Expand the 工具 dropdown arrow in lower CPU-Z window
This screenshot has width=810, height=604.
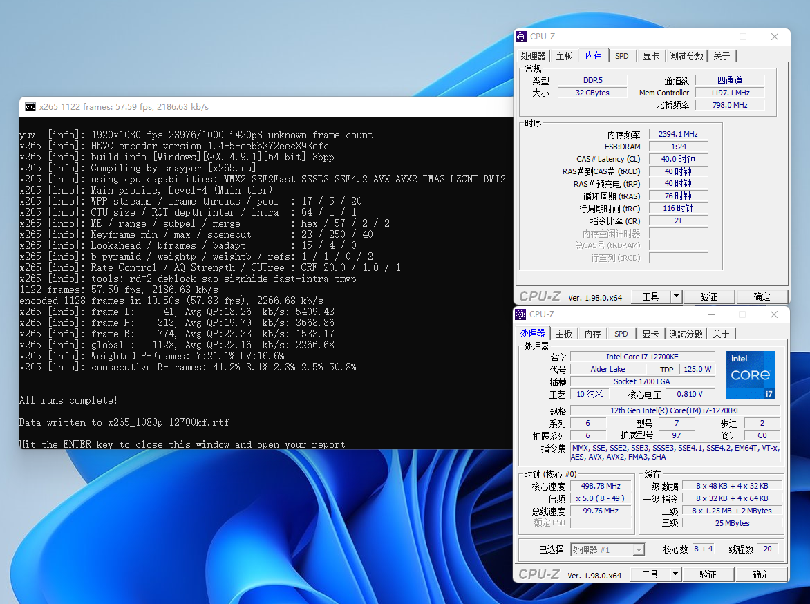coord(675,574)
